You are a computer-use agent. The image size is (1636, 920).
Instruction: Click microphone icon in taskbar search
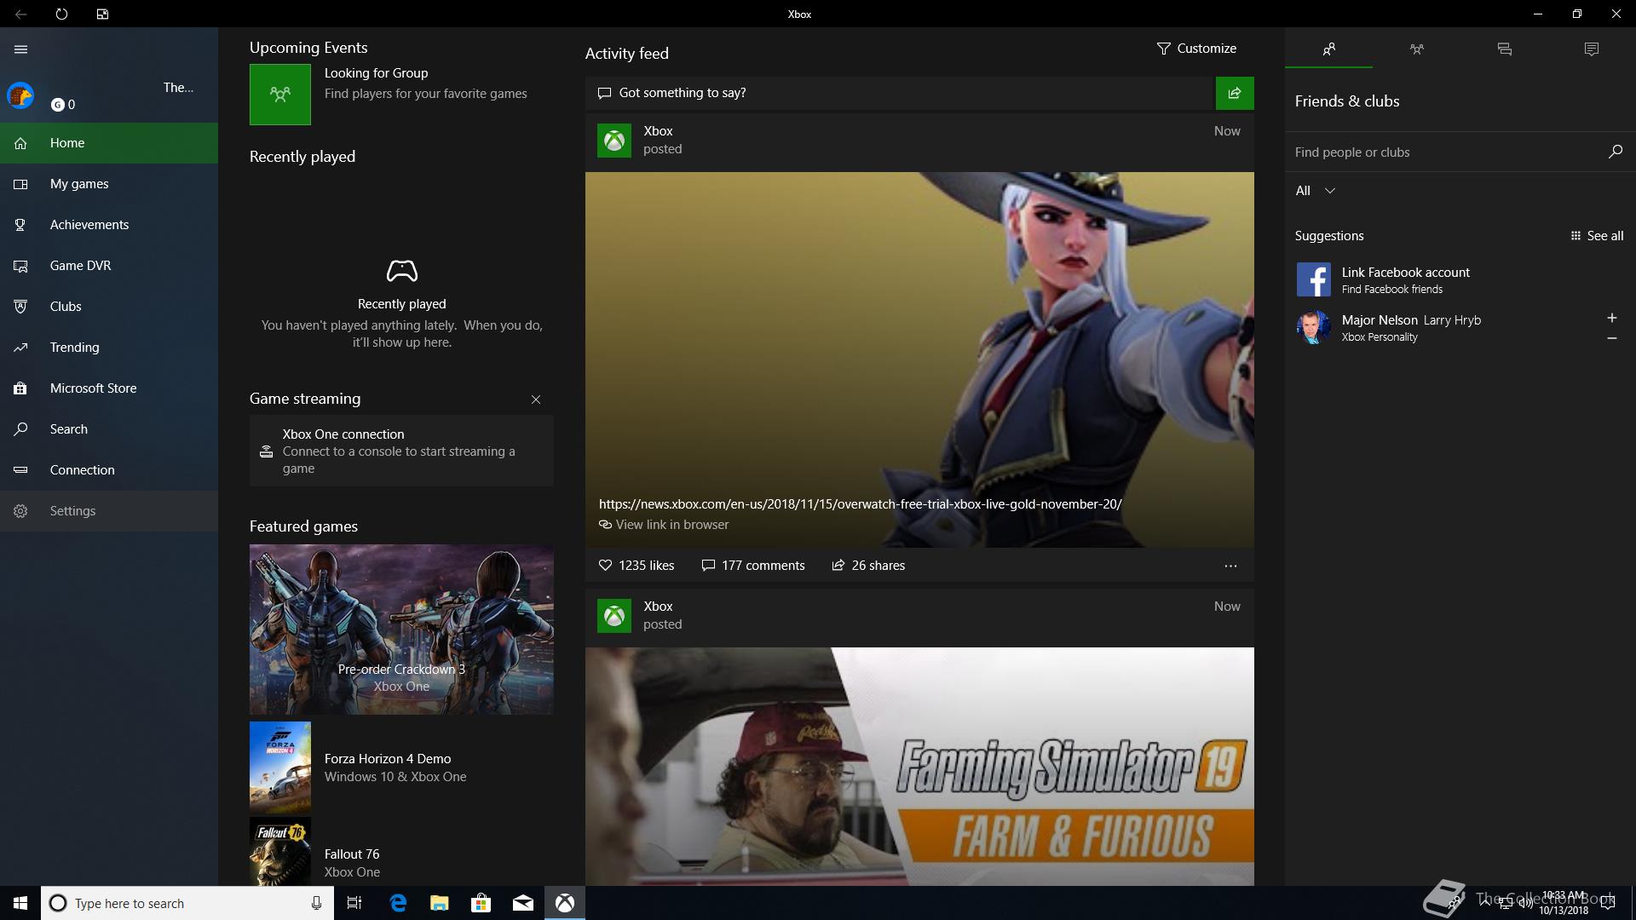(316, 903)
